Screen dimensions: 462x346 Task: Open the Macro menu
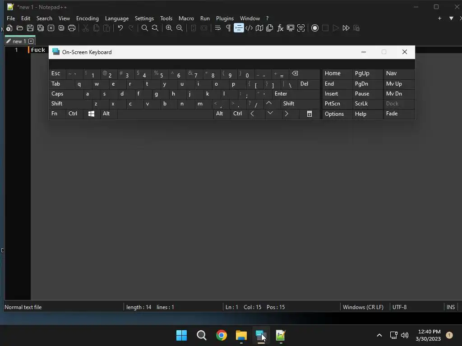[186, 18]
